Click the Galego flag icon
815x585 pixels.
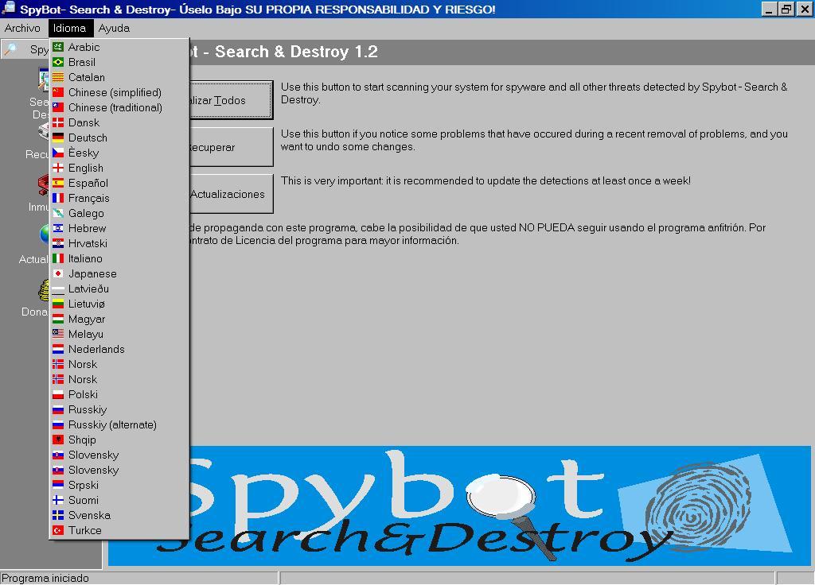[58, 213]
